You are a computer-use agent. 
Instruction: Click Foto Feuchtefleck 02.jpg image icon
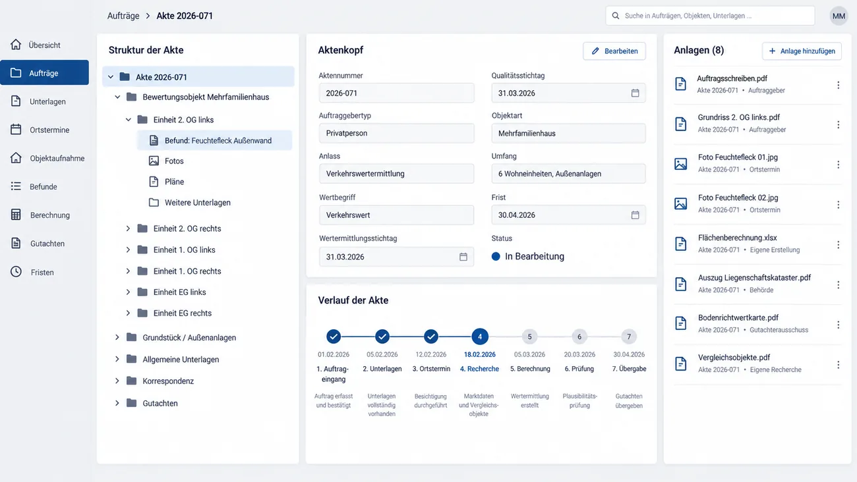coord(681,204)
